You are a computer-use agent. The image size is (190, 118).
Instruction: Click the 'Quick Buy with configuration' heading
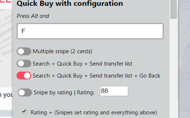tap(70, 4)
